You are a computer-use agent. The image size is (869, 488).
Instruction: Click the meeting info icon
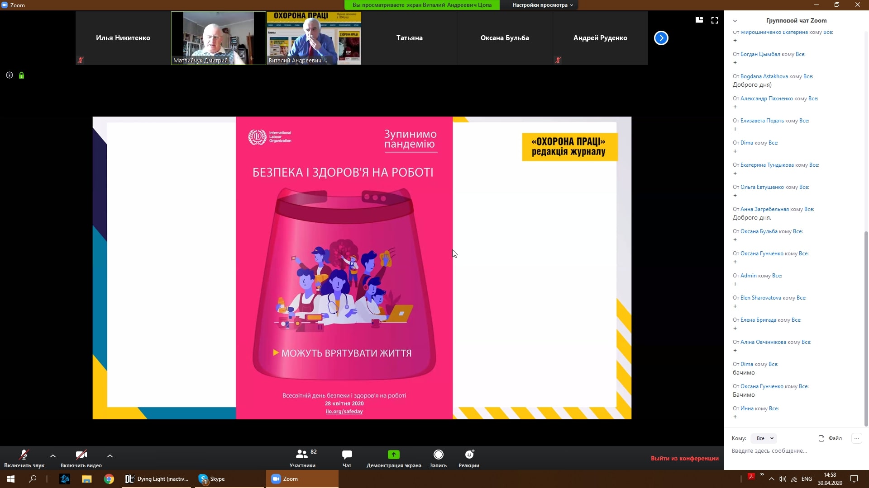[x=10, y=75]
